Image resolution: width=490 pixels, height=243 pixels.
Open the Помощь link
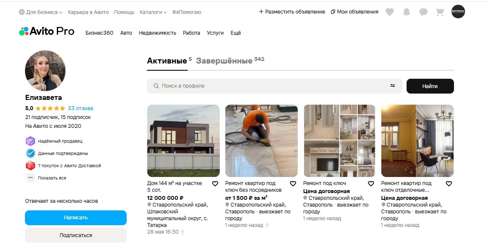coord(124,12)
